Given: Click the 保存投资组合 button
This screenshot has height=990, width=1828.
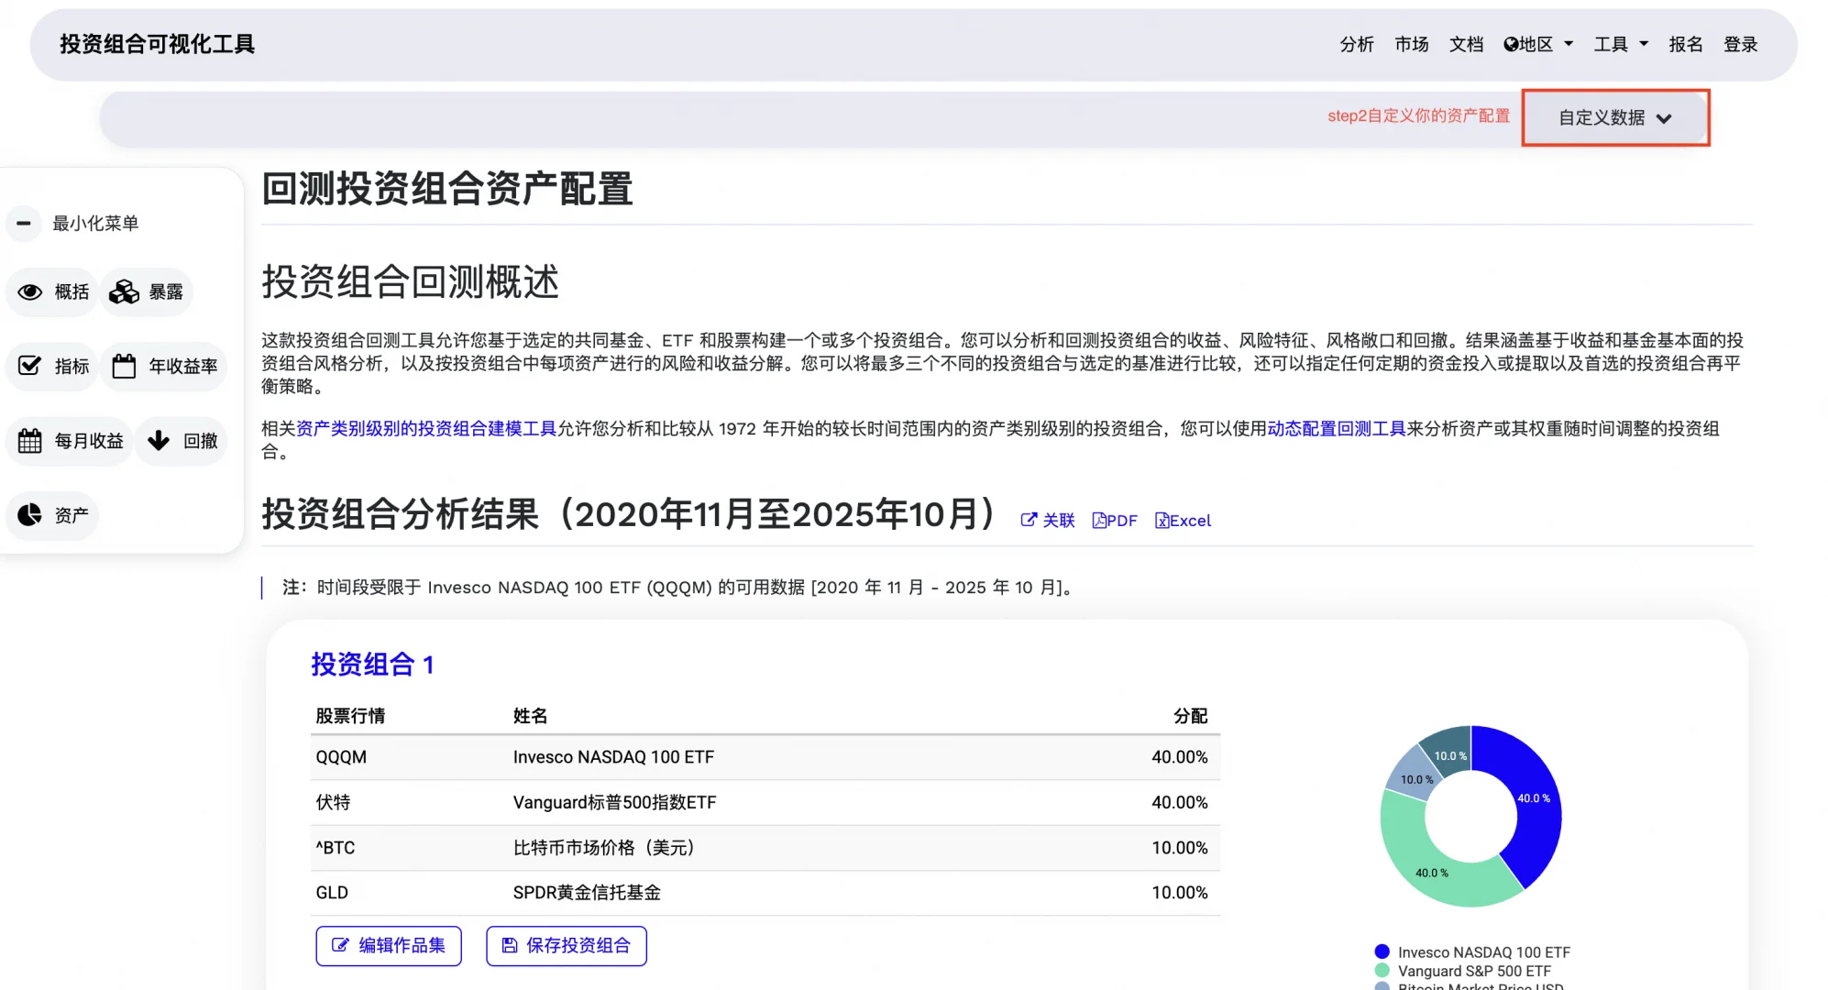Looking at the screenshot, I should [x=566, y=945].
